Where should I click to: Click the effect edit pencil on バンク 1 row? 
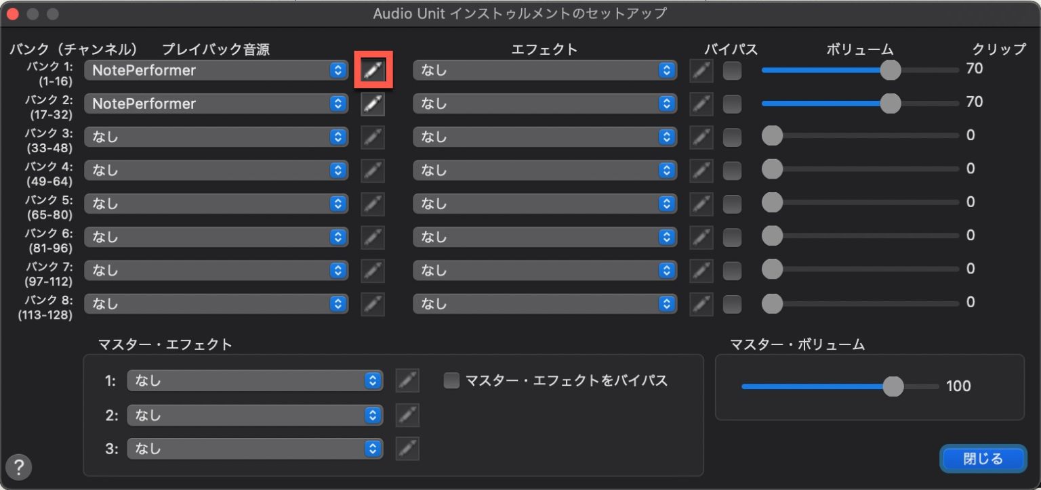pyautogui.click(x=701, y=70)
